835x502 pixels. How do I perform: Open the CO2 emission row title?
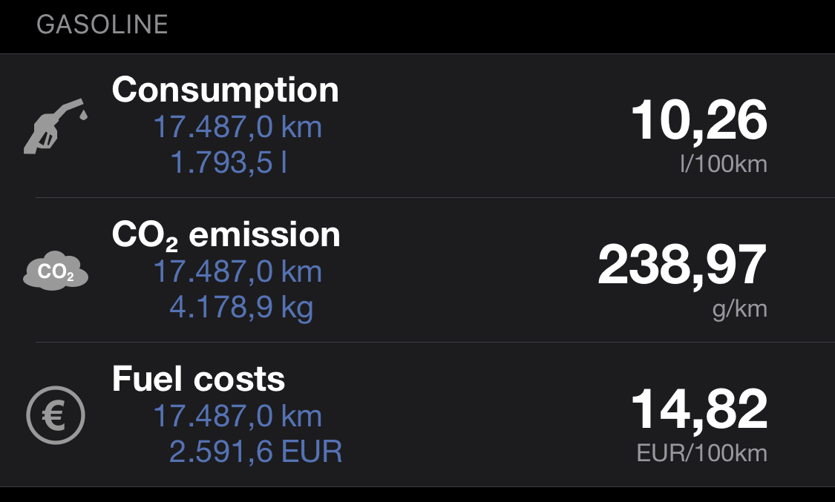point(226,235)
